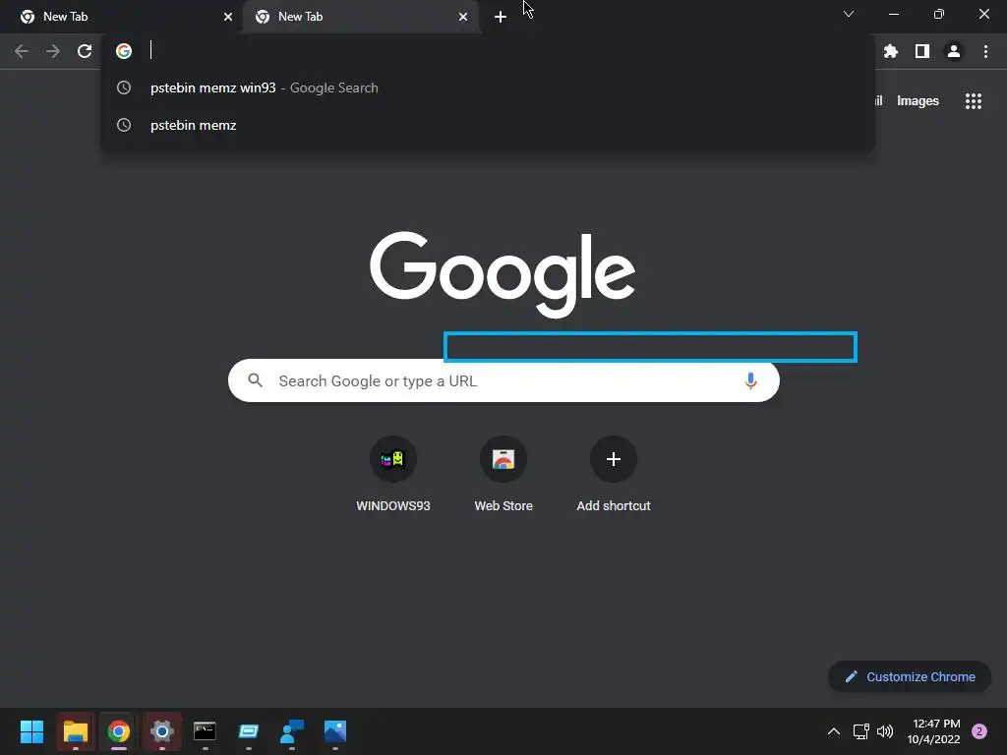Open the WINDOWS93 shortcut

click(x=393, y=475)
